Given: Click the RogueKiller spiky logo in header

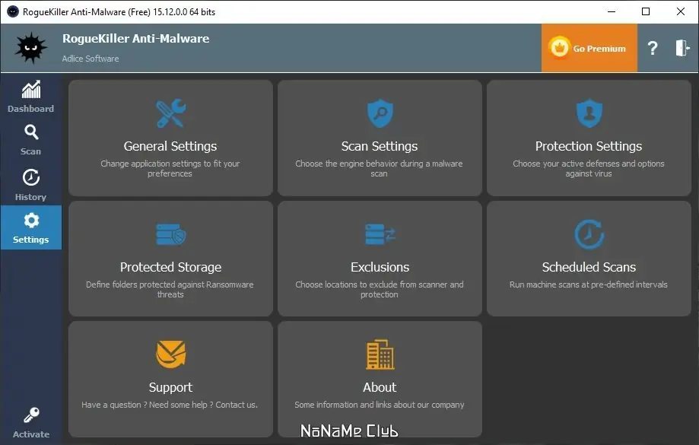Looking at the screenshot, I should 30,48.
